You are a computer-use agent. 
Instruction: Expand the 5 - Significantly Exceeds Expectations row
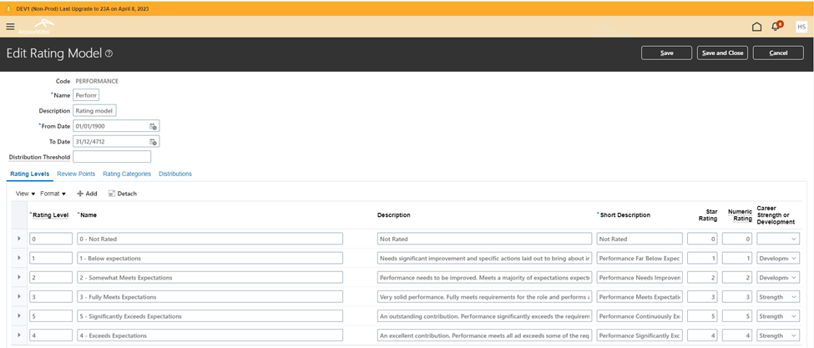[x=19, y=315]
